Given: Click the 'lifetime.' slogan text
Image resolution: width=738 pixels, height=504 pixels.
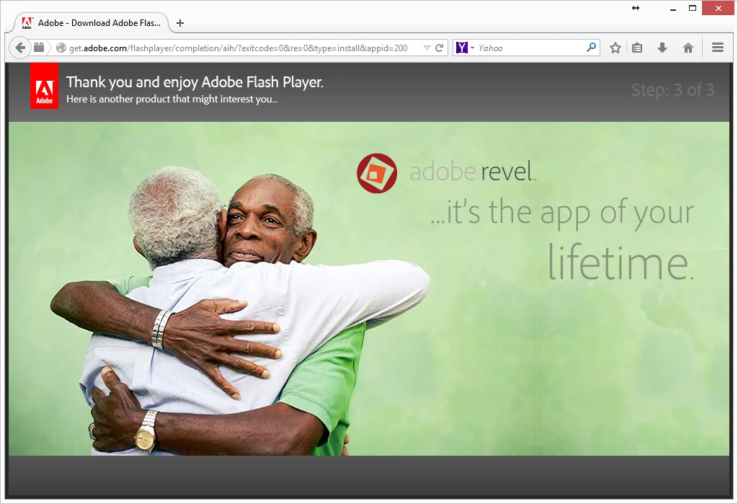Looking at the screenshot, I should [x=621, y=262].
